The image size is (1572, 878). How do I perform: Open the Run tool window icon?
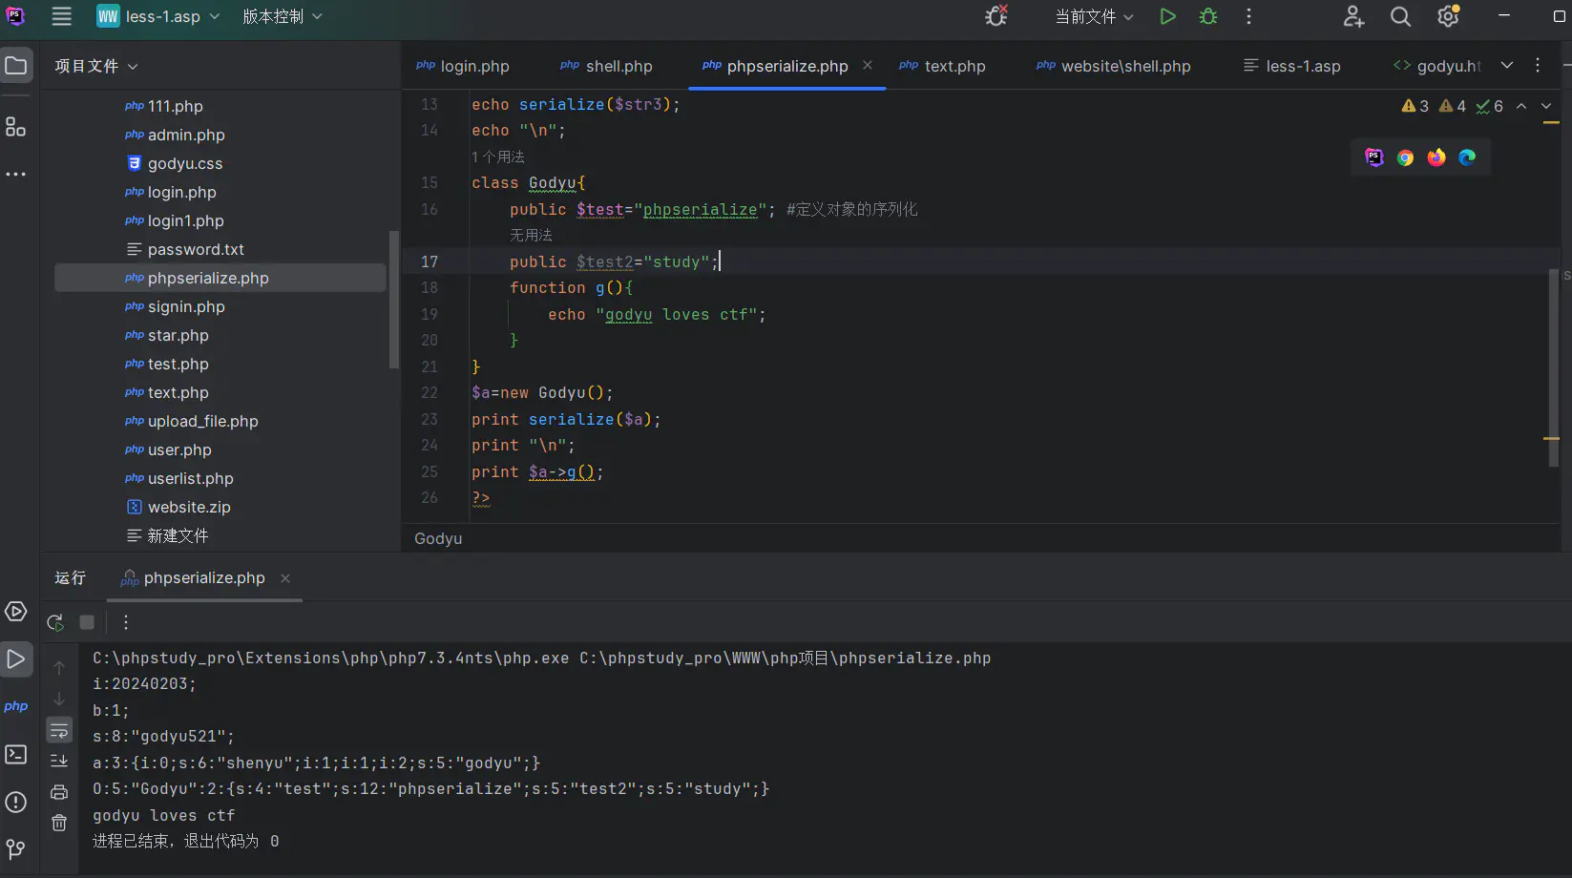pyautogui.click(x=16, y=659)
